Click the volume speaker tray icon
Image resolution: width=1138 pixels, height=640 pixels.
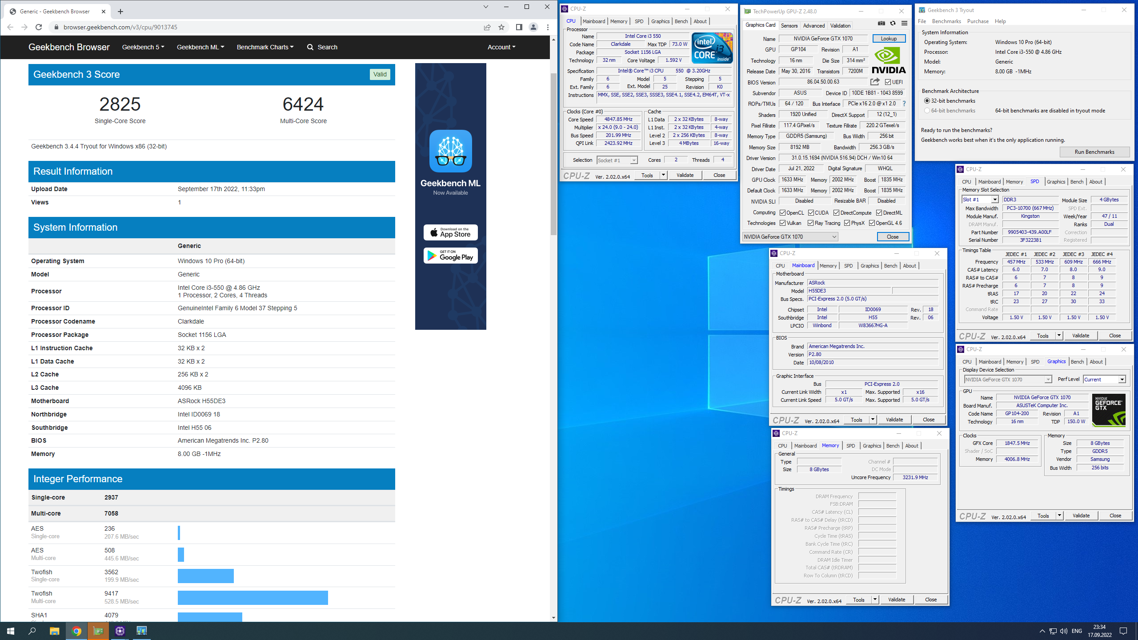click(x=1064, y=631)
